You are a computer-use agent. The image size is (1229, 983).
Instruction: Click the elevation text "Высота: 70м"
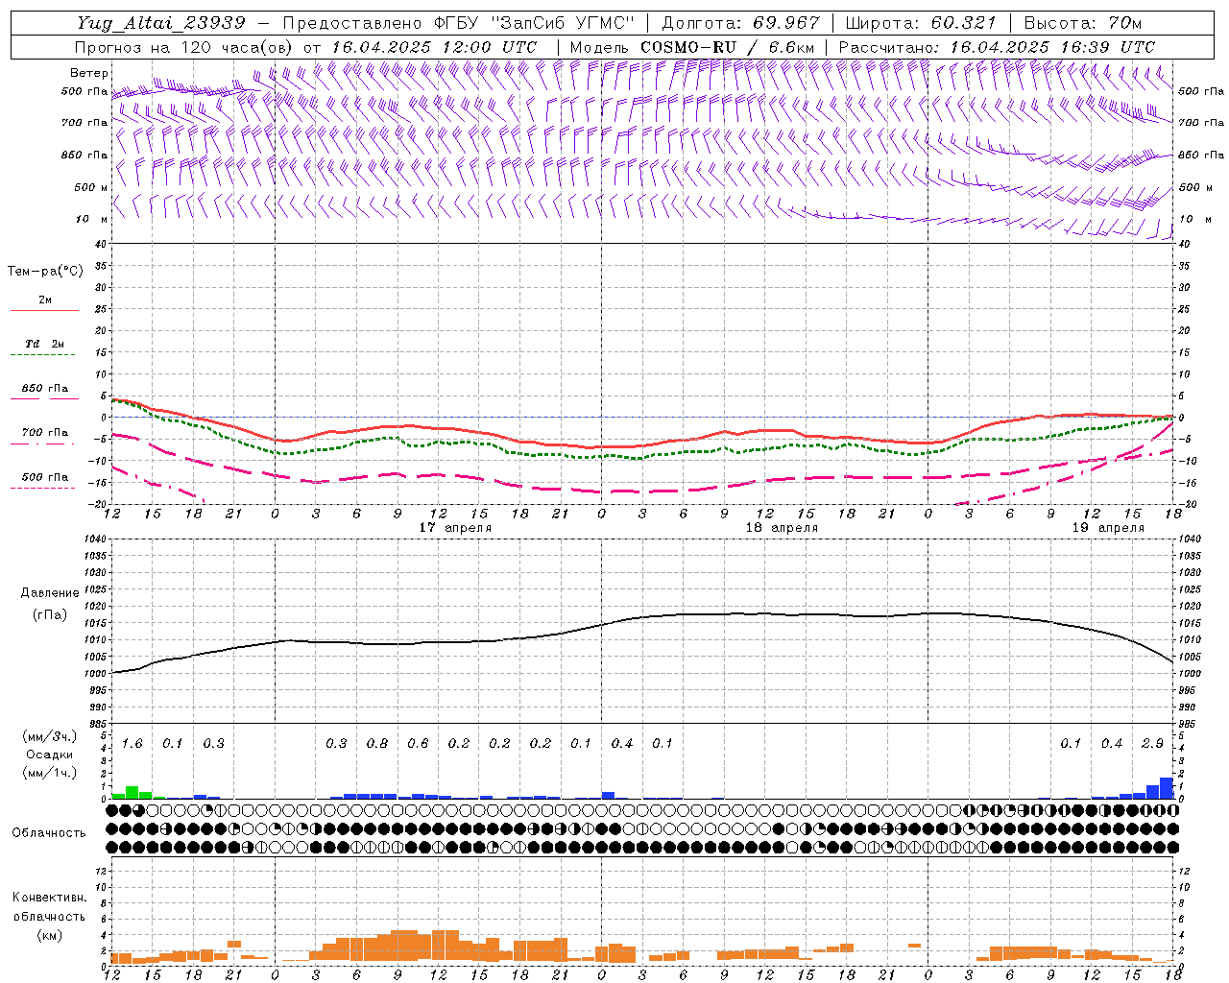click(x=1083, y=23)
